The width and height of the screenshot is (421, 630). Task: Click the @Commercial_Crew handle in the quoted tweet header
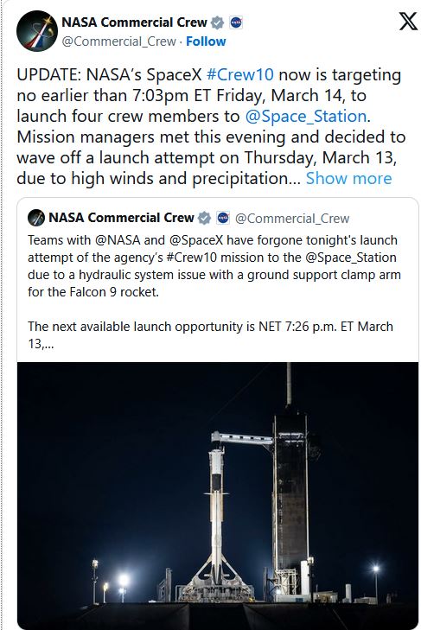tap(292, 218)
